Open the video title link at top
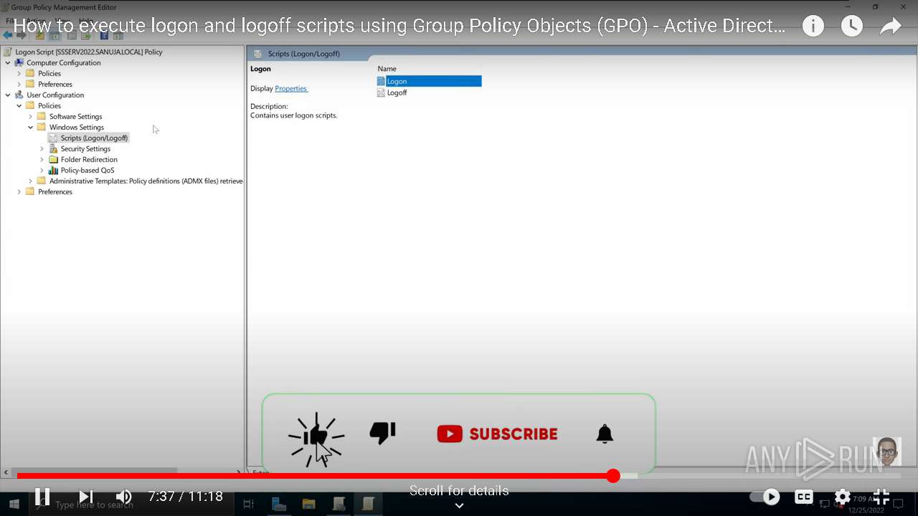Screen dimensions: 918x516 tap(399, 27)
